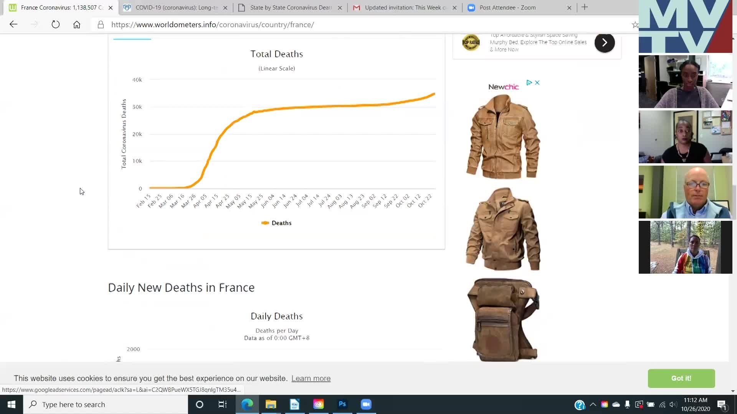Close the COVID-19 Long-term tab
Viewport: 737px width, 414px height.
[225, 8]
